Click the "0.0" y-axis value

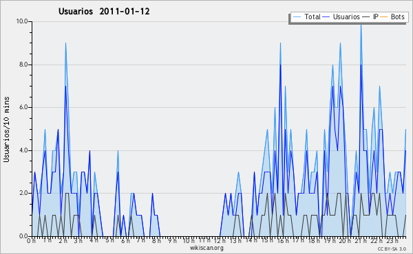point(23,236)
